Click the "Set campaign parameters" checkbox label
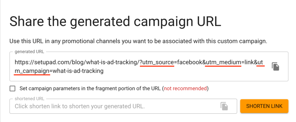296x122 pixels. click(90, 89)
